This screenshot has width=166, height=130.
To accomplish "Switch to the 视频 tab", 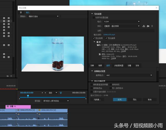I will tap(100, 66).
